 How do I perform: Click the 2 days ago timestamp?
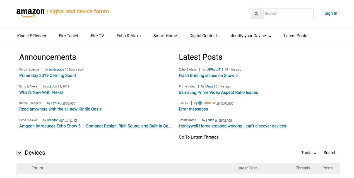pos(68,103)
